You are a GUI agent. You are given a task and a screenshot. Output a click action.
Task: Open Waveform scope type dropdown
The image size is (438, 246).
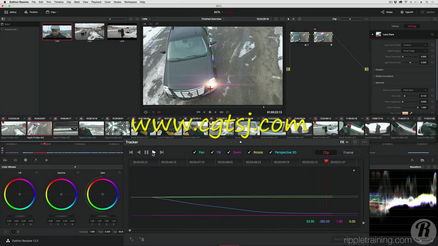click(417, 167)
